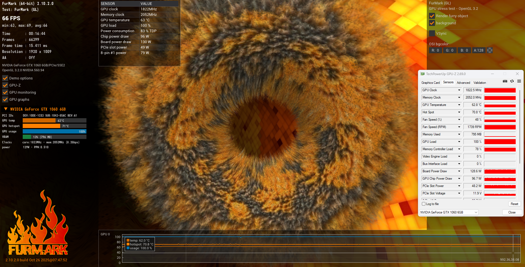Collapse the NVIDIA GeForce GTX 1060 6GB section
This screenshot has width=525, height=267.
tap(6, 109)
